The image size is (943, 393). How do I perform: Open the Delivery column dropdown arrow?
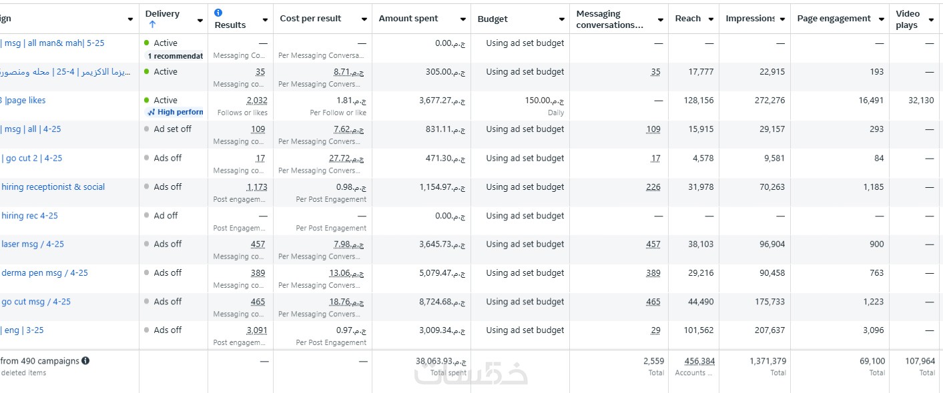[200, 20]
